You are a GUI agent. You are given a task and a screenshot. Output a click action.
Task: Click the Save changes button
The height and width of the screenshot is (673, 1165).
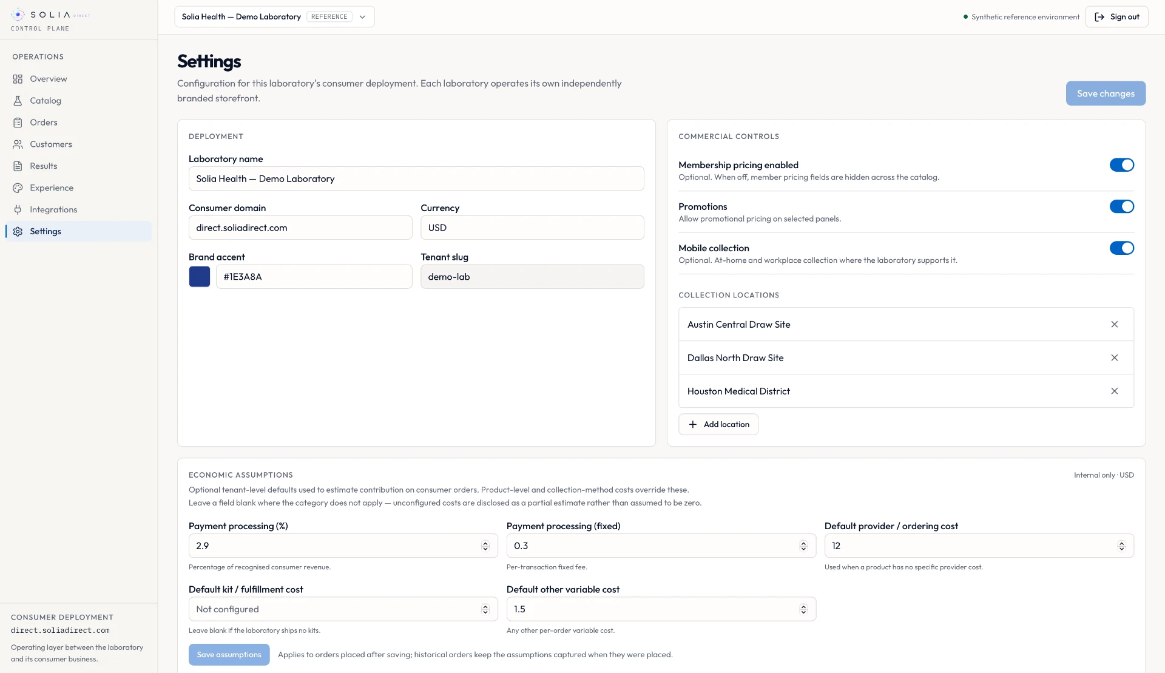coord(1106,93)
